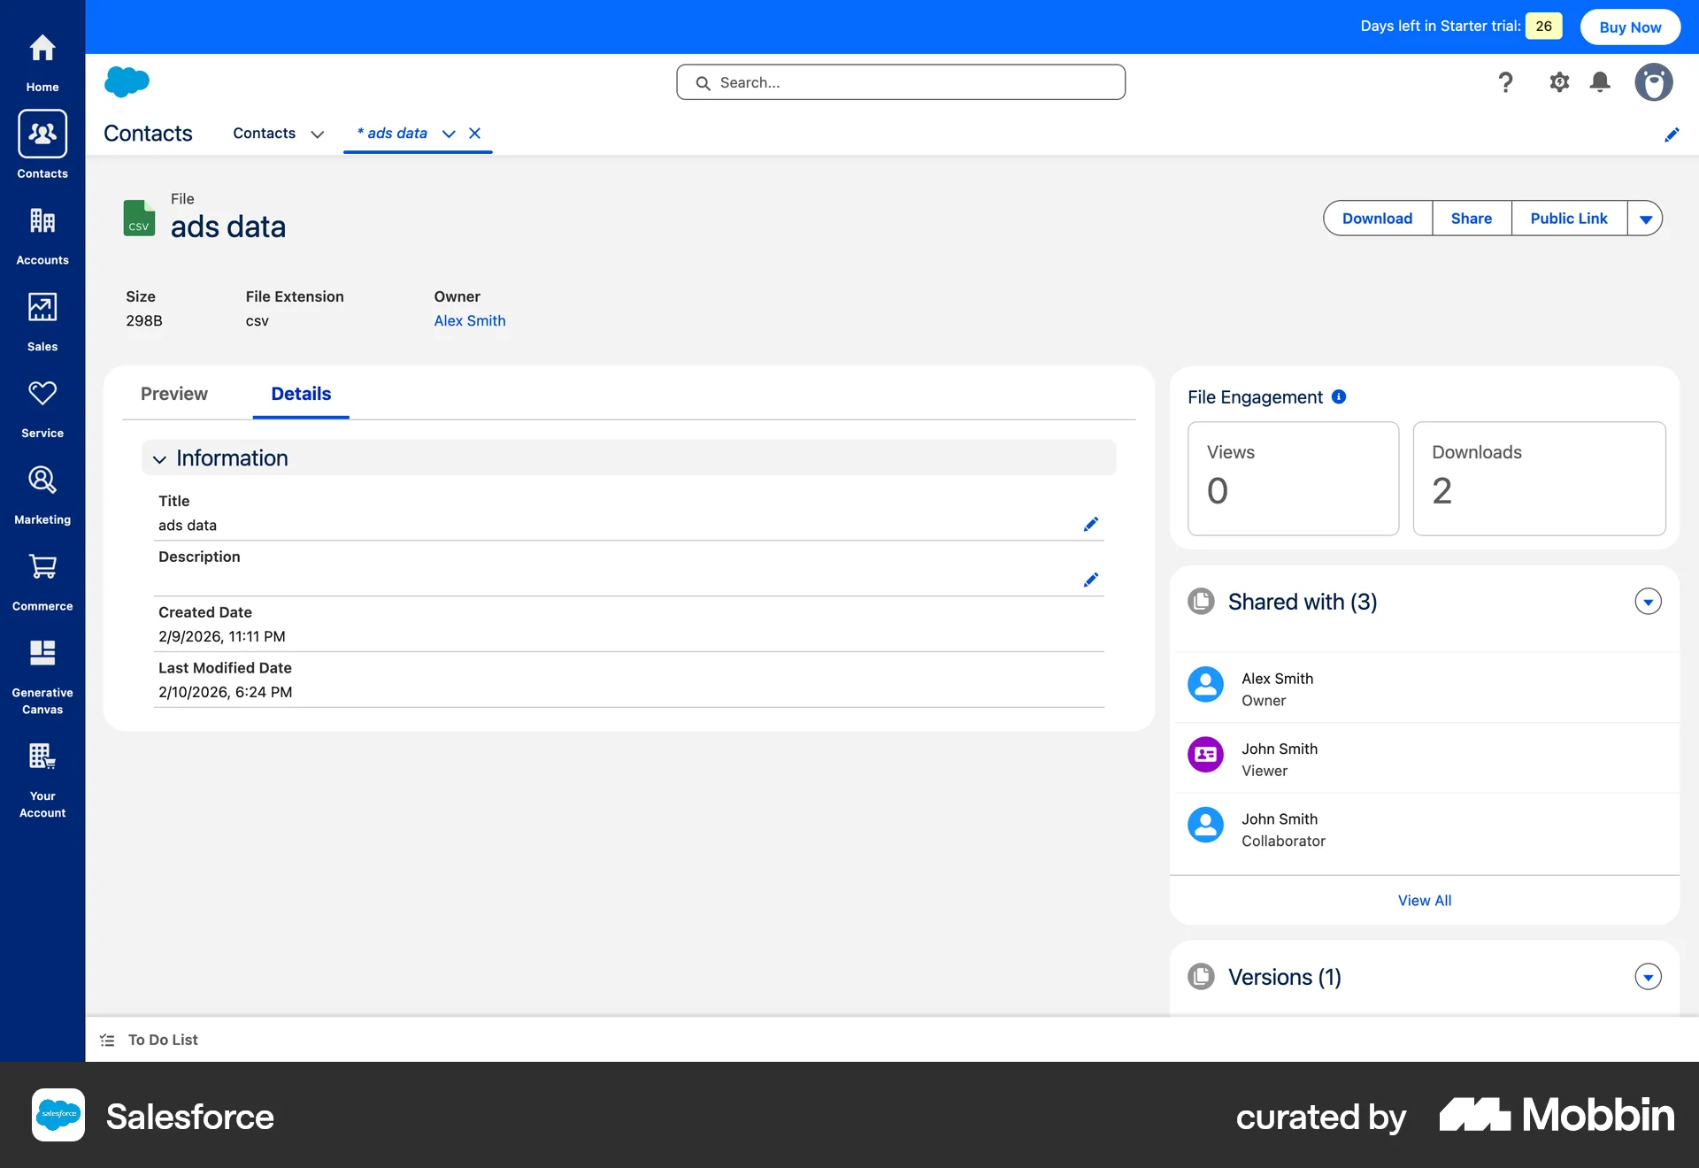Open the Setup gear icon
The image size is (1699, 1168).
(x=1559, y=81)
